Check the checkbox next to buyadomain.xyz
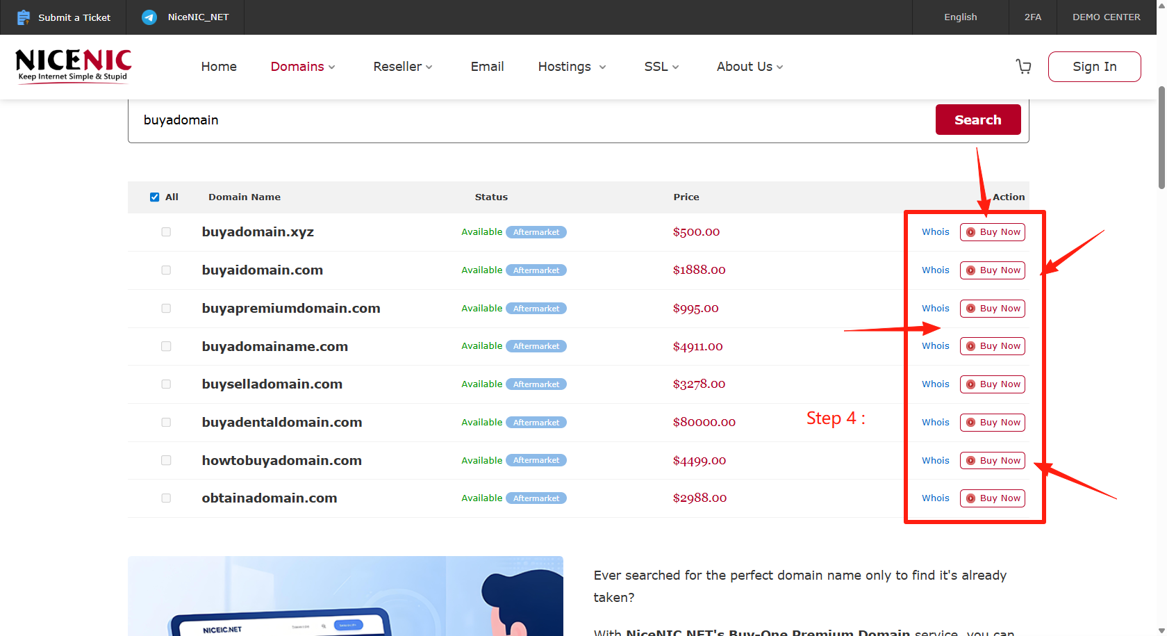The height and width of the screenshot is (636, 1167). 166,231
